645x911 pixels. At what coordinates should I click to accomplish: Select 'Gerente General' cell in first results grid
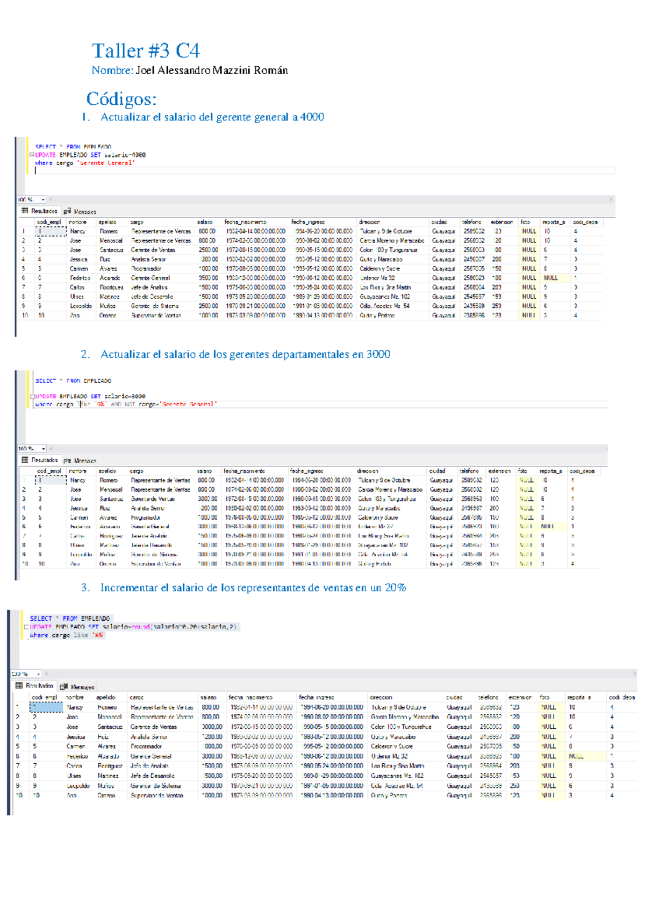tap(150, 278)
